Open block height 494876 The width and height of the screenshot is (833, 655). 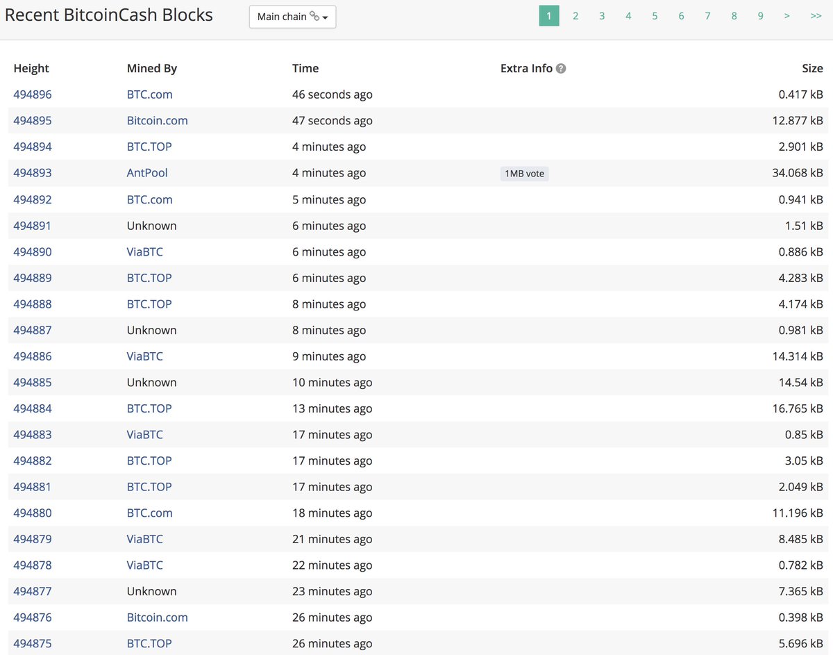(x=33, y=617)
